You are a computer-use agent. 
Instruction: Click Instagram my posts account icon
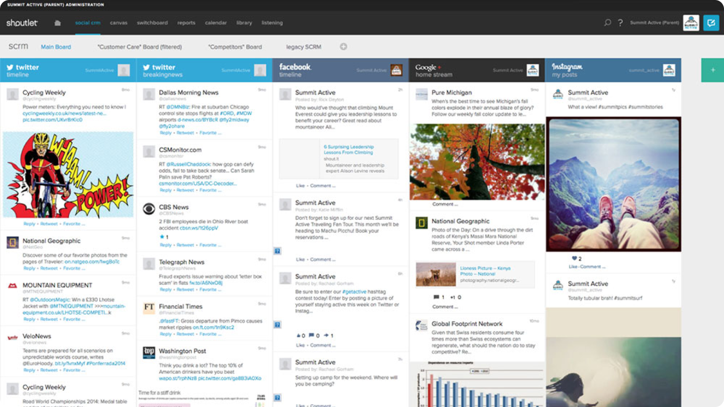coord(669,70)
